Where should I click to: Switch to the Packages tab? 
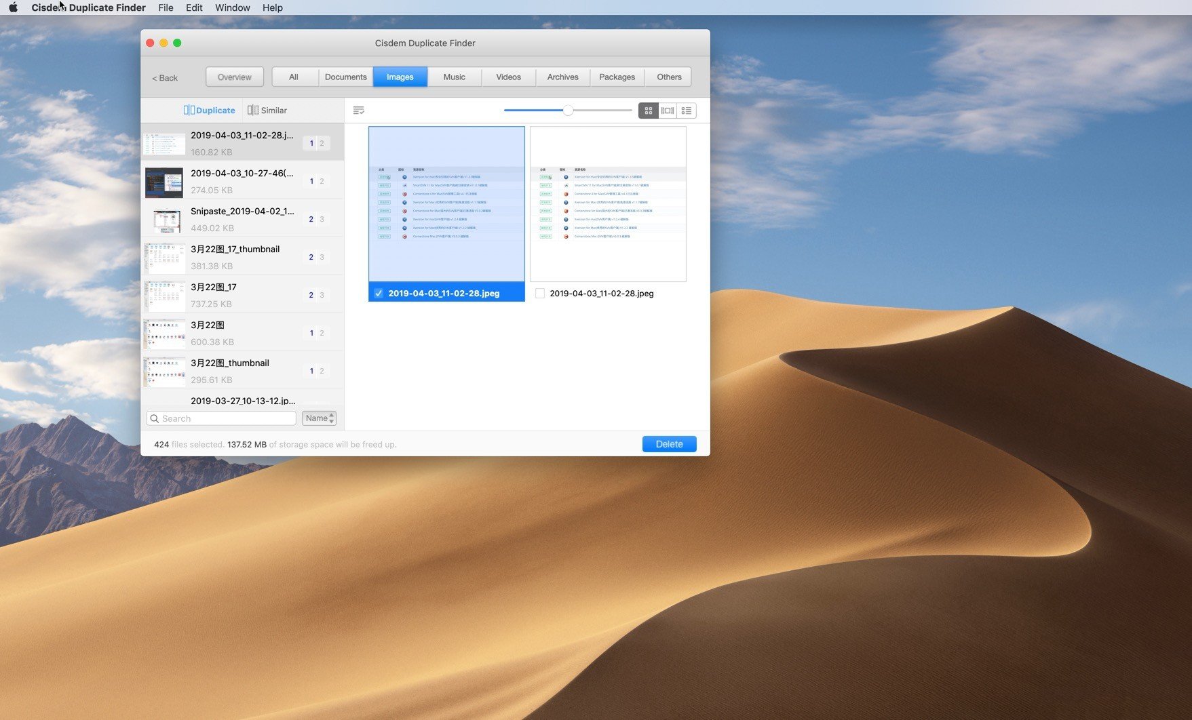617,77
